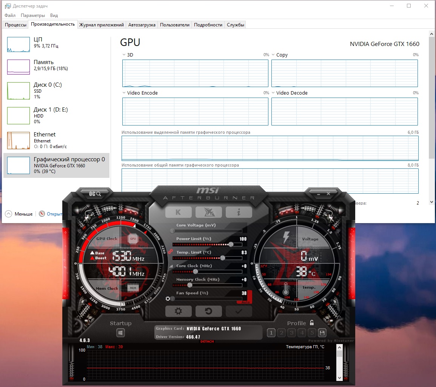Toggle Auto fan speed mode
Image resolution: width=436 pixels, height=387 pixels.
click(245, 302)
